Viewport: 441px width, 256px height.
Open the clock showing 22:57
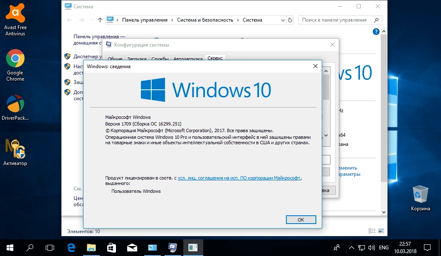[405, 248]
